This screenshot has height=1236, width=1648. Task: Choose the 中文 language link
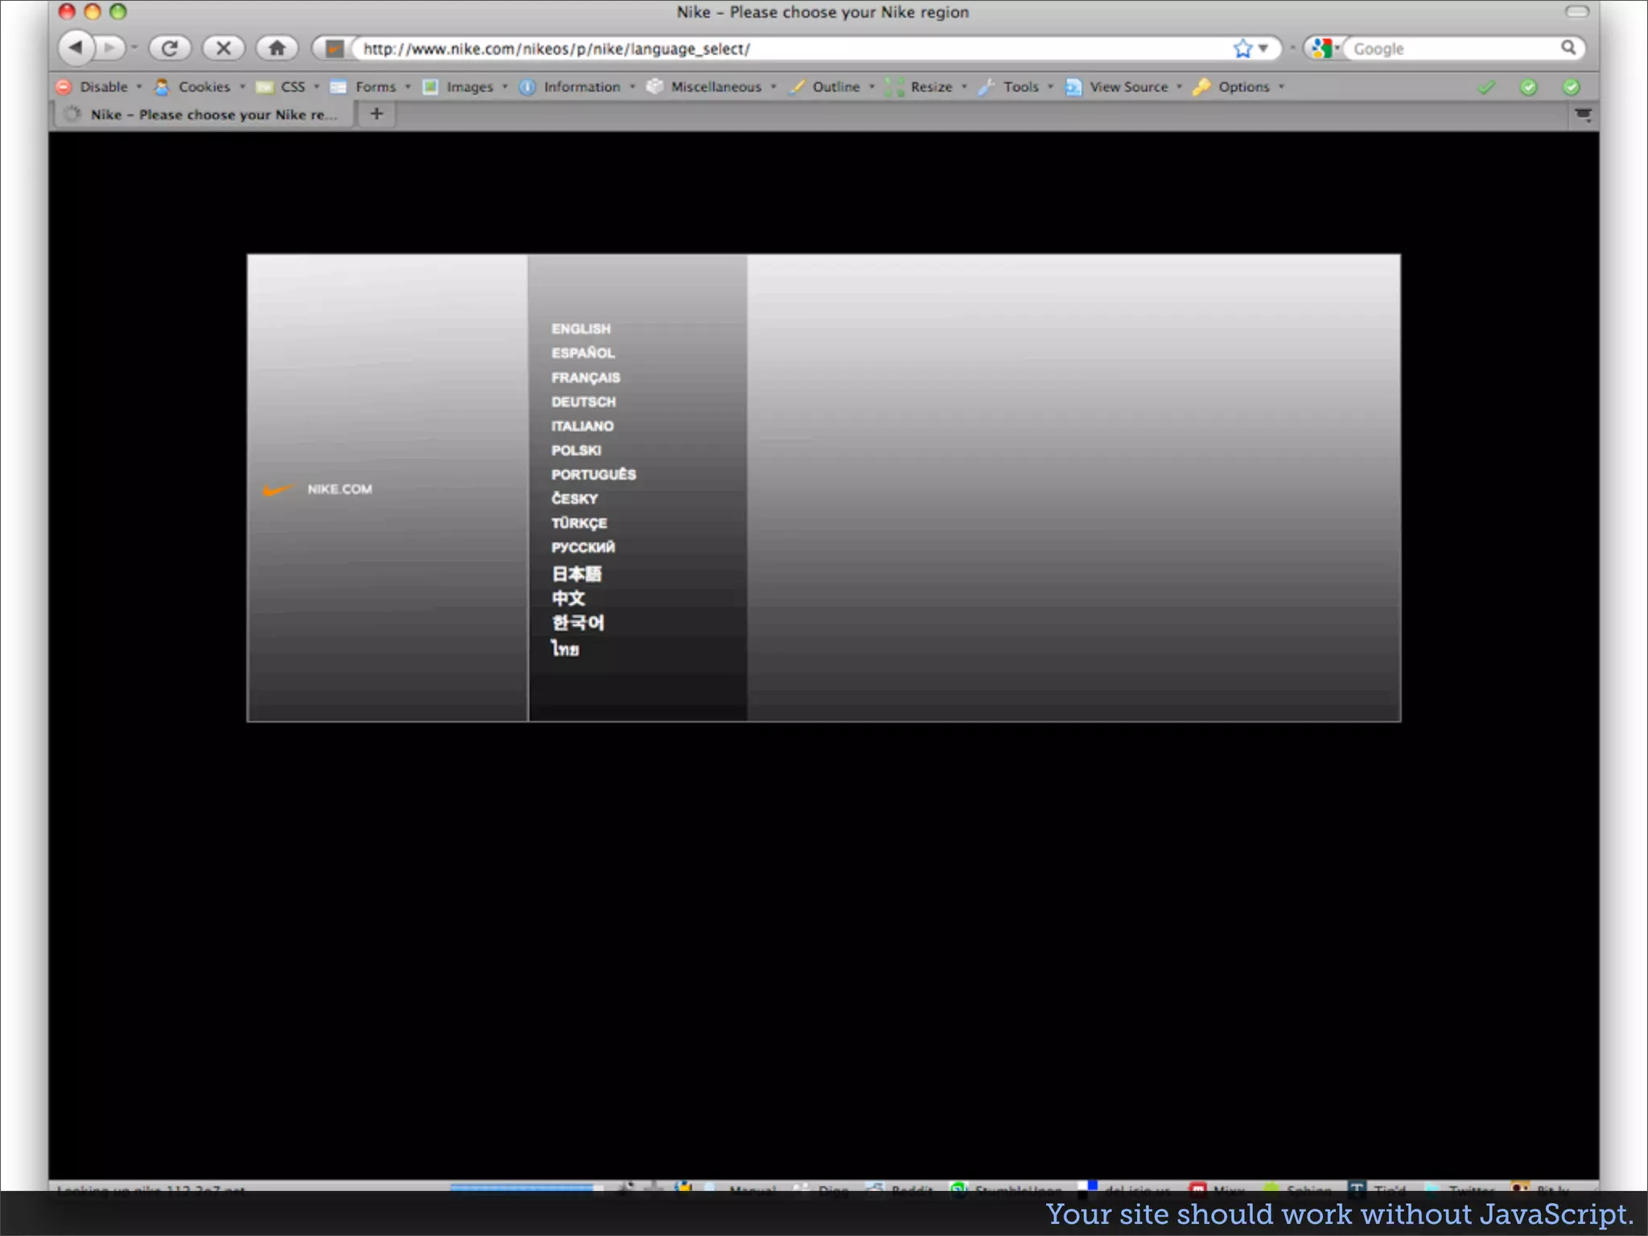coord(568,598)
